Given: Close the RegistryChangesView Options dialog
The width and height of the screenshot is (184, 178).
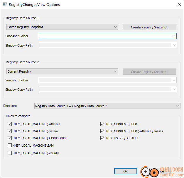Looking at the screenshot, I should [x=179, y=4].
